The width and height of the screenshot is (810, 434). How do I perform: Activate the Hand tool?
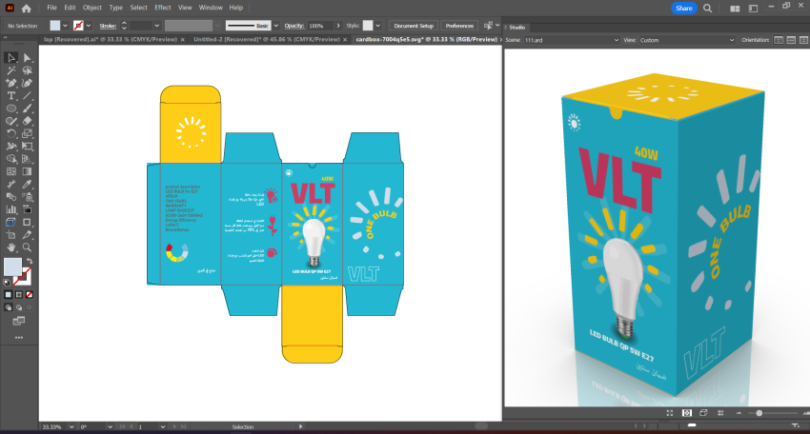pyautogui.click(x=11, y=247)
